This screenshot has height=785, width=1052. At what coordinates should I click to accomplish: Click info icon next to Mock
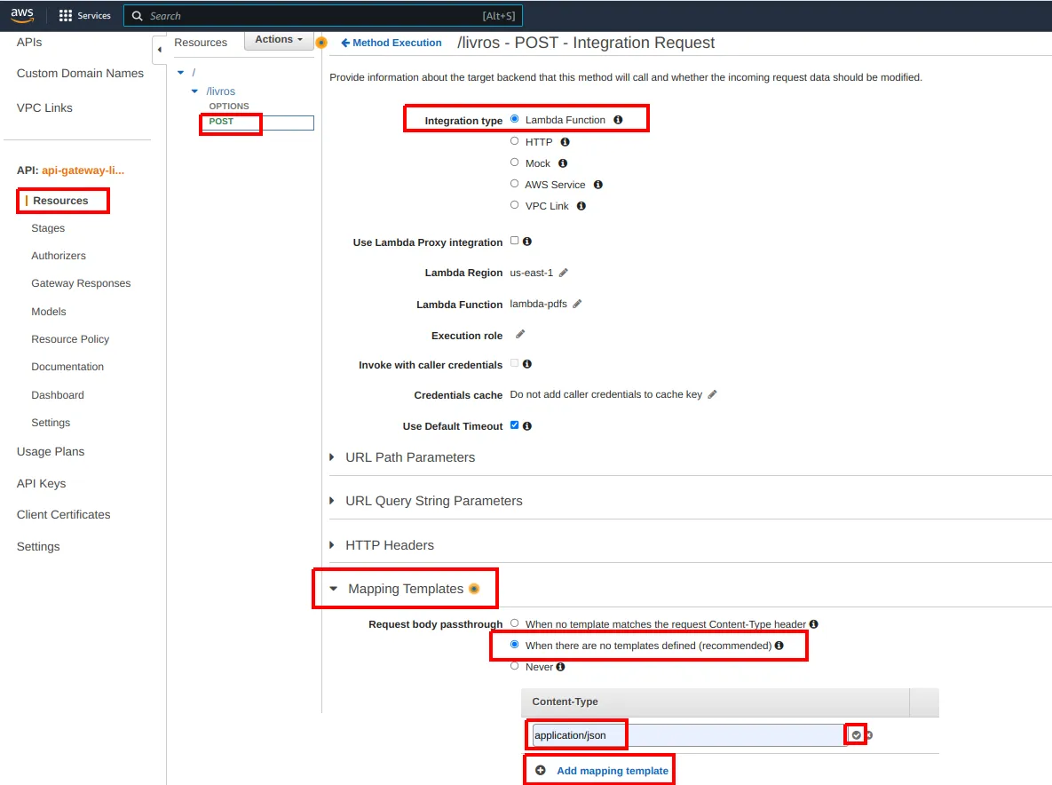point(563,163)
